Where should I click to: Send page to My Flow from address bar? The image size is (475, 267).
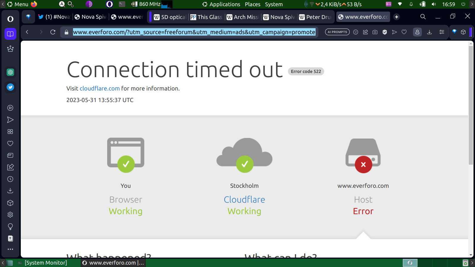pyautogui.click(x=394, y=32)
